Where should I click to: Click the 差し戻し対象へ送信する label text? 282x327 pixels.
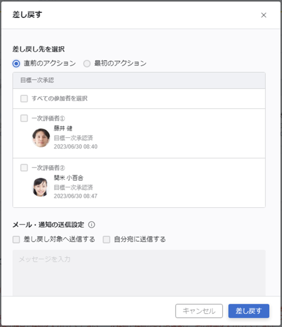point(59,239)
